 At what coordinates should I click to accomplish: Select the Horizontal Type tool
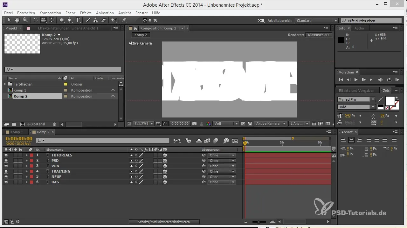coord(78,20)
